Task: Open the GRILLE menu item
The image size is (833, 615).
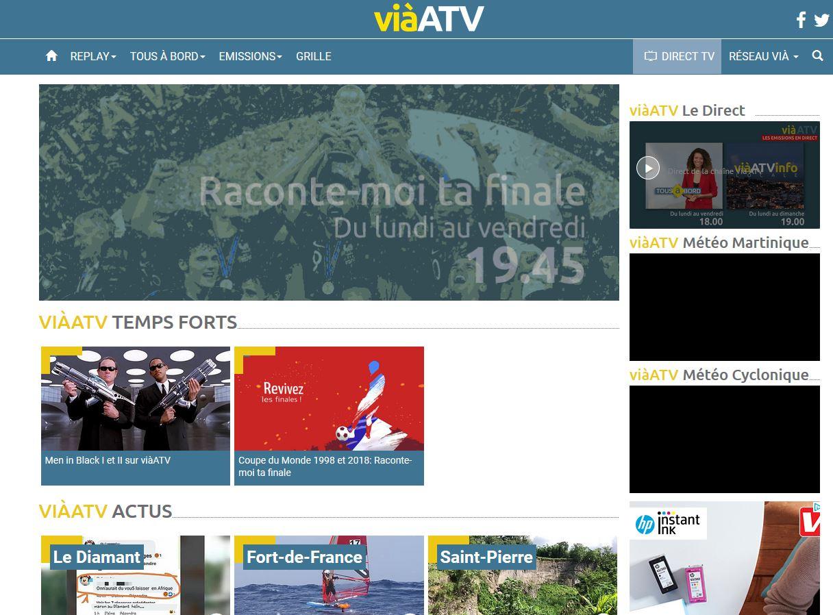Action: point(314,56)
